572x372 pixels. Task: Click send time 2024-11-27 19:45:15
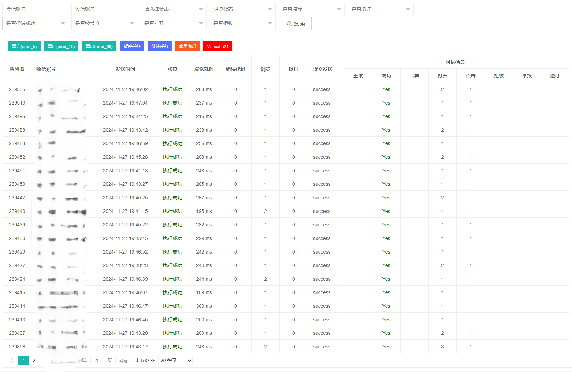125,238
